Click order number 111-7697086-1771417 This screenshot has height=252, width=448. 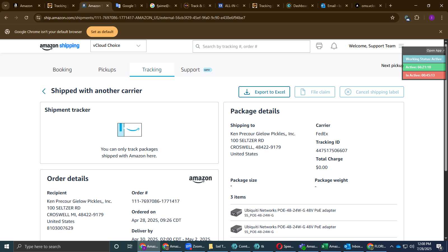coord(155,201)
